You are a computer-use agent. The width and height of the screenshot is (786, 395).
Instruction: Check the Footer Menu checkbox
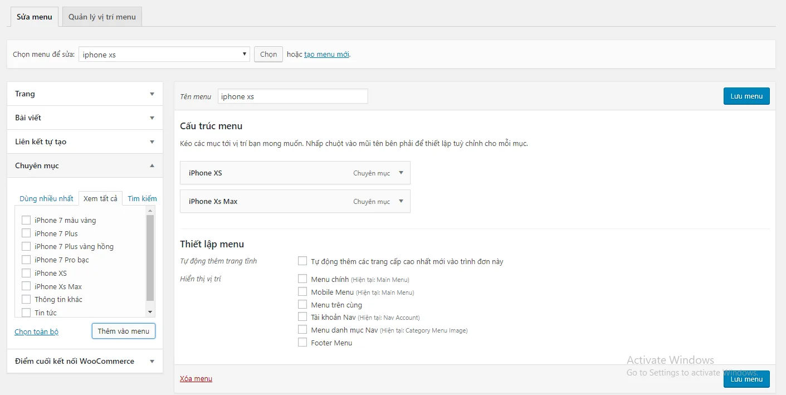point(302,342)
